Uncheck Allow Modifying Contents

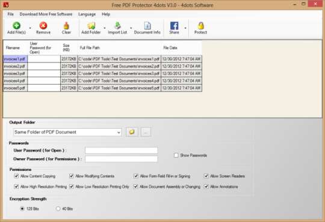pos(71,176)
